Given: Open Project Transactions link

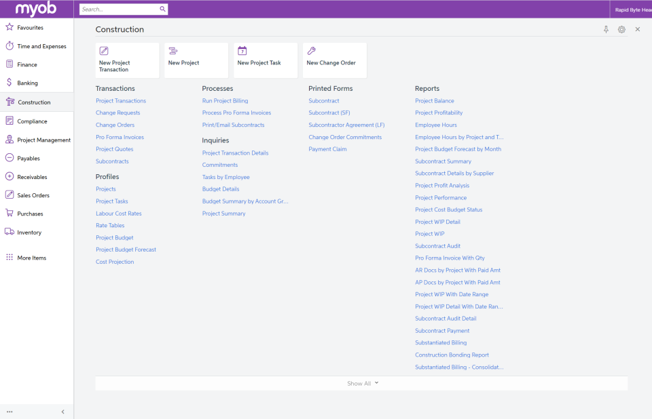Looking at the screenshot, I should pos(121,101).
